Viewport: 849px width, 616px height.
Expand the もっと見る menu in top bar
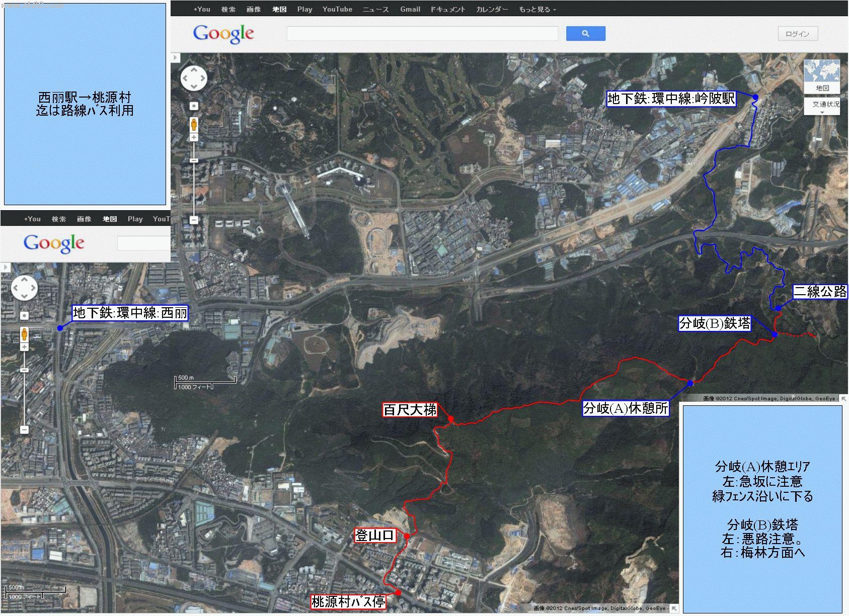pyautogui.click(x=537, y=10)
